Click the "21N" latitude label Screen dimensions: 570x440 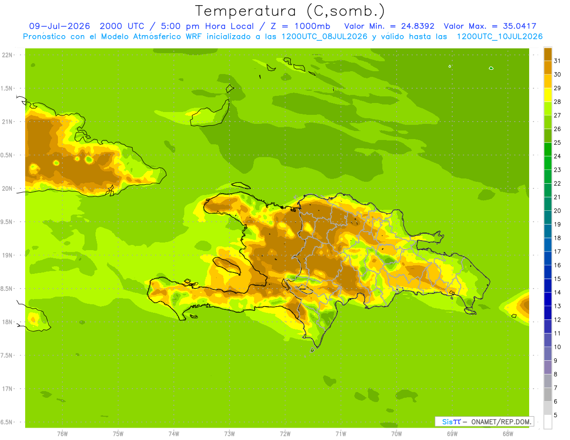[x=8, y=122]
